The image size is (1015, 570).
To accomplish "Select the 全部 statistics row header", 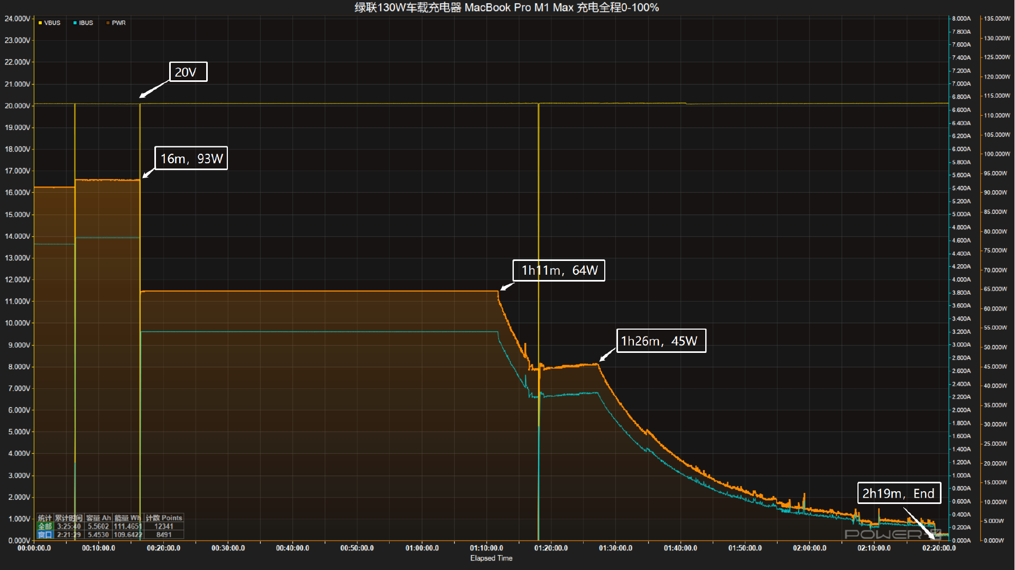I will click(45, 526).
